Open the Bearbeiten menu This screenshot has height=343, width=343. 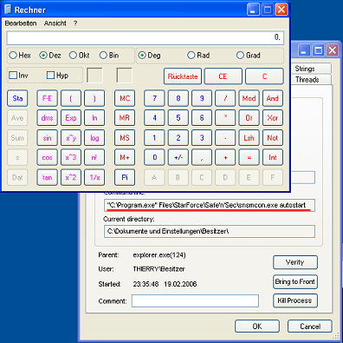[x=21, y=23]
